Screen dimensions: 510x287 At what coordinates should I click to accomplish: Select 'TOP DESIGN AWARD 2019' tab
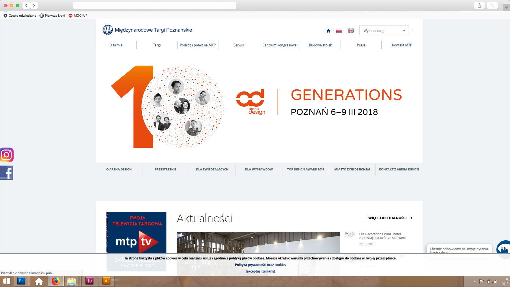click(x=305, y=169)
